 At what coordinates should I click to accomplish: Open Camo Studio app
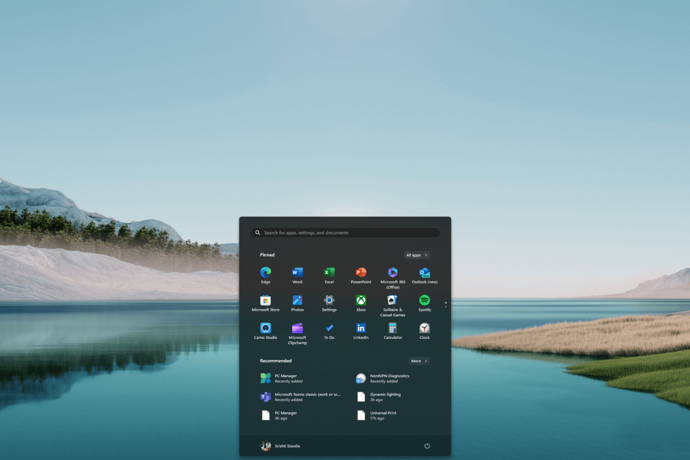click(266, 331)
